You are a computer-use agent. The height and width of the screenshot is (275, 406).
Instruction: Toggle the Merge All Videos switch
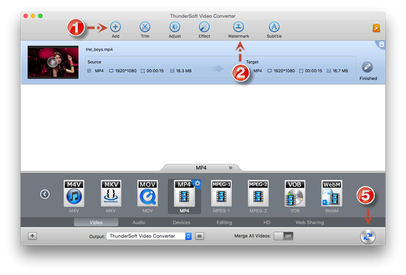284,236
